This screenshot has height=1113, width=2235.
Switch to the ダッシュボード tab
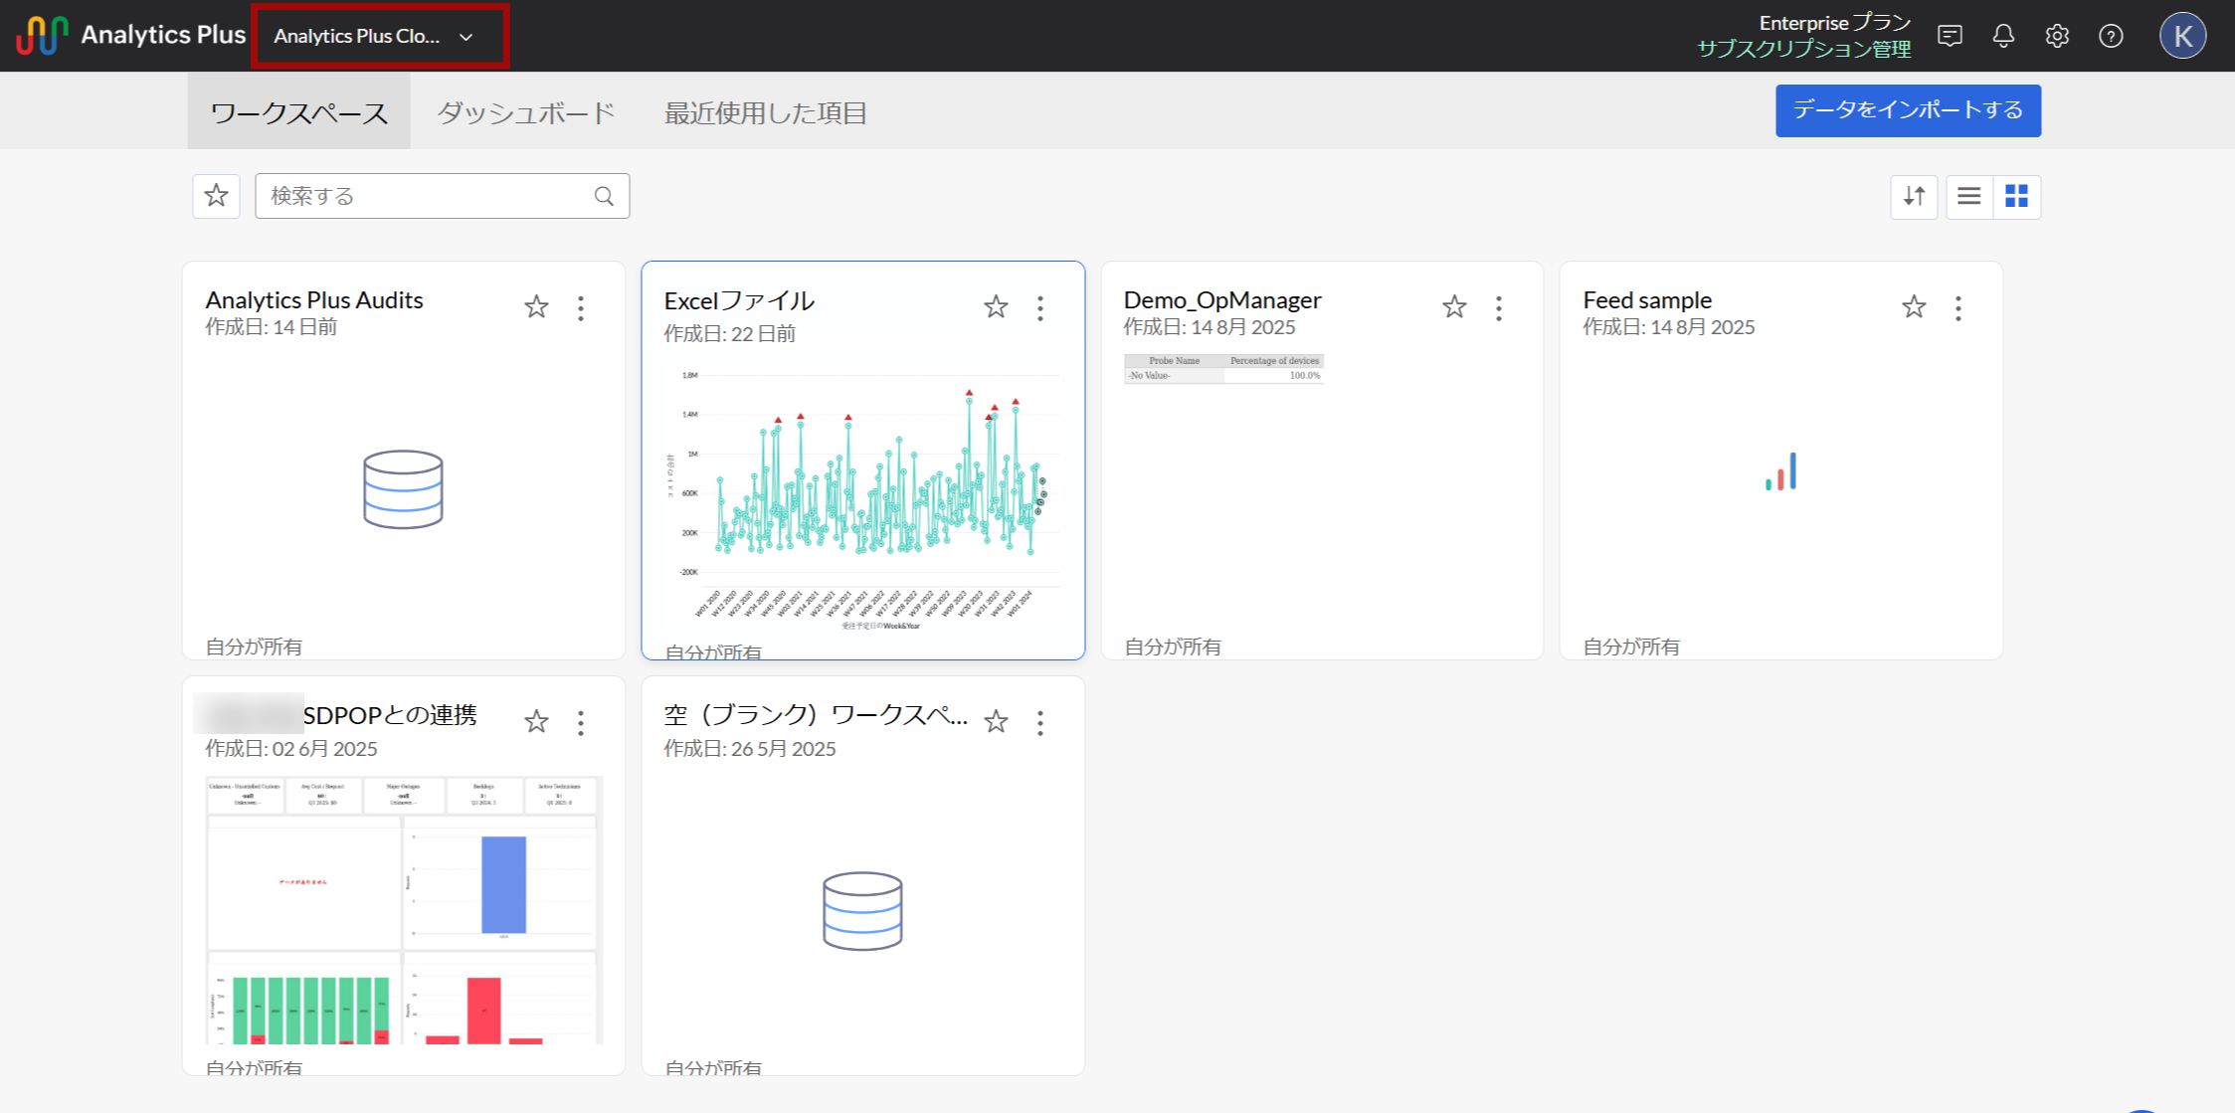click(x=526, y=113)
